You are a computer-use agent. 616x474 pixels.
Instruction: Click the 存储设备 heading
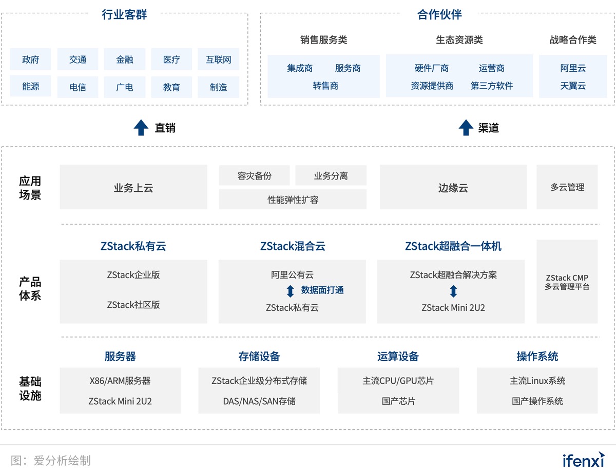tap(259, 357)
